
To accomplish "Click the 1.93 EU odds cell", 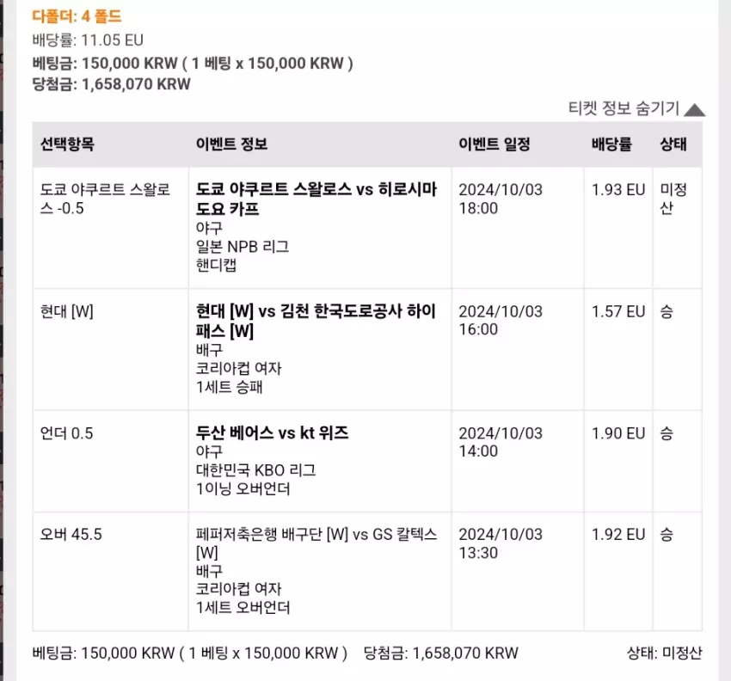I will click(x=618, y=190).
